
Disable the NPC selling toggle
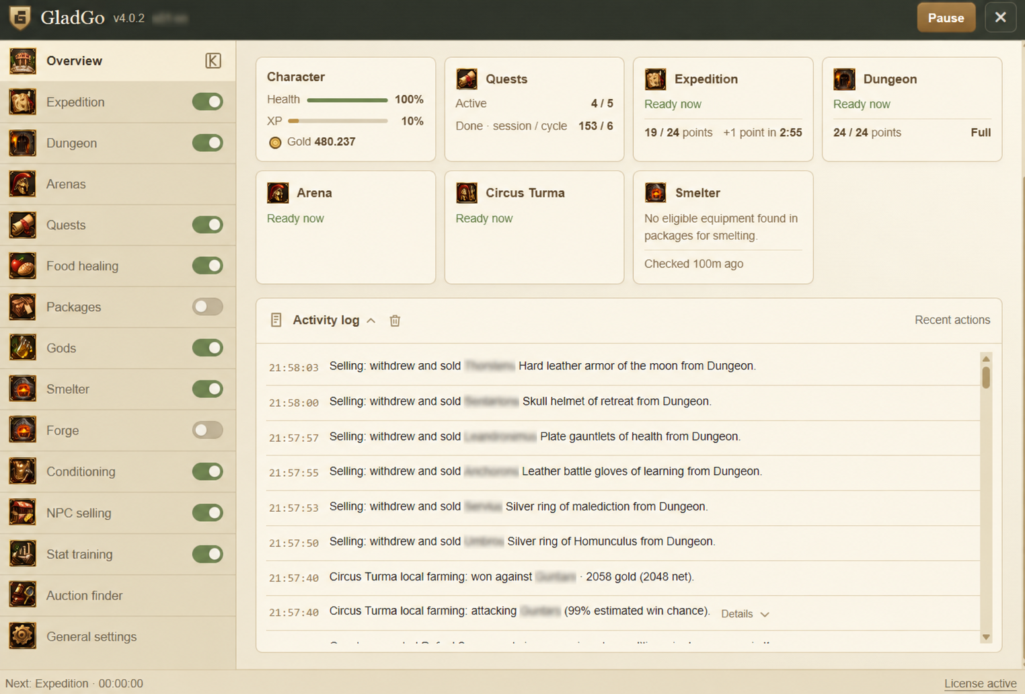(207, 512)
